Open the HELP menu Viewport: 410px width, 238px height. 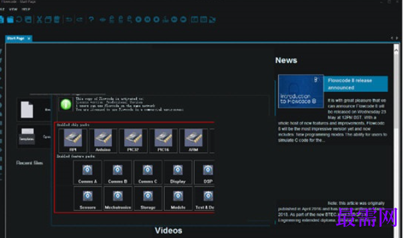(x=26, y=9)
